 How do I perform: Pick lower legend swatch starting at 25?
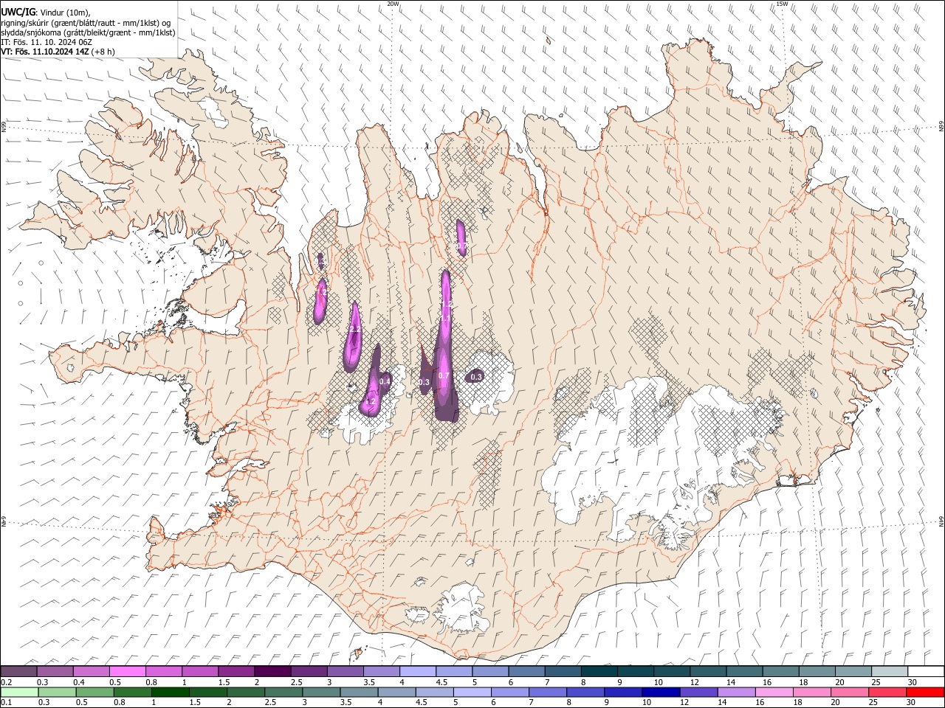[886, 693]
